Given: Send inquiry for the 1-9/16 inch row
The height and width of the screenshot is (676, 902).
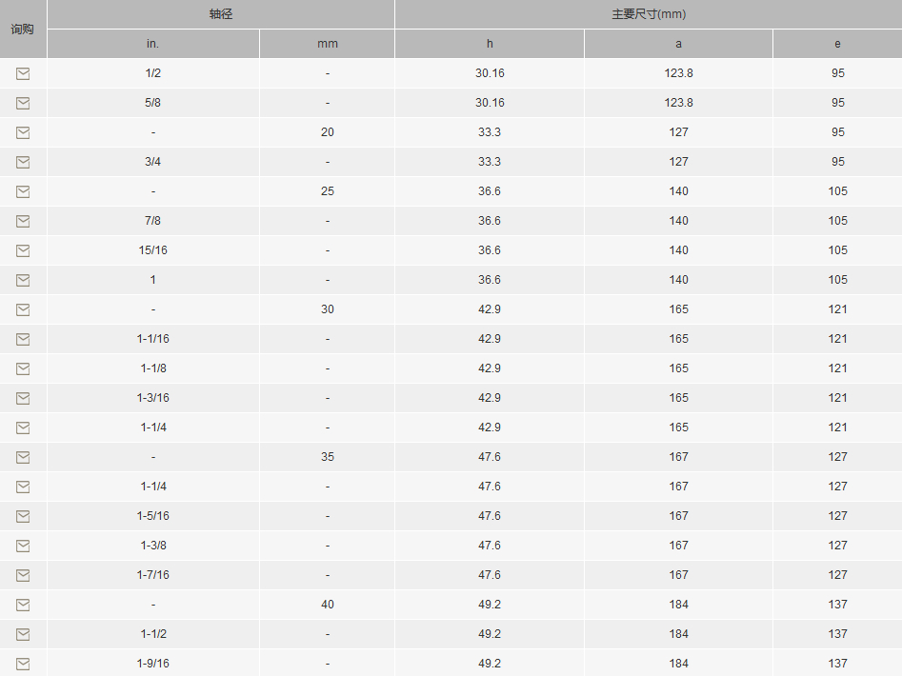Looking at the screenshot, I should point(23,664).
